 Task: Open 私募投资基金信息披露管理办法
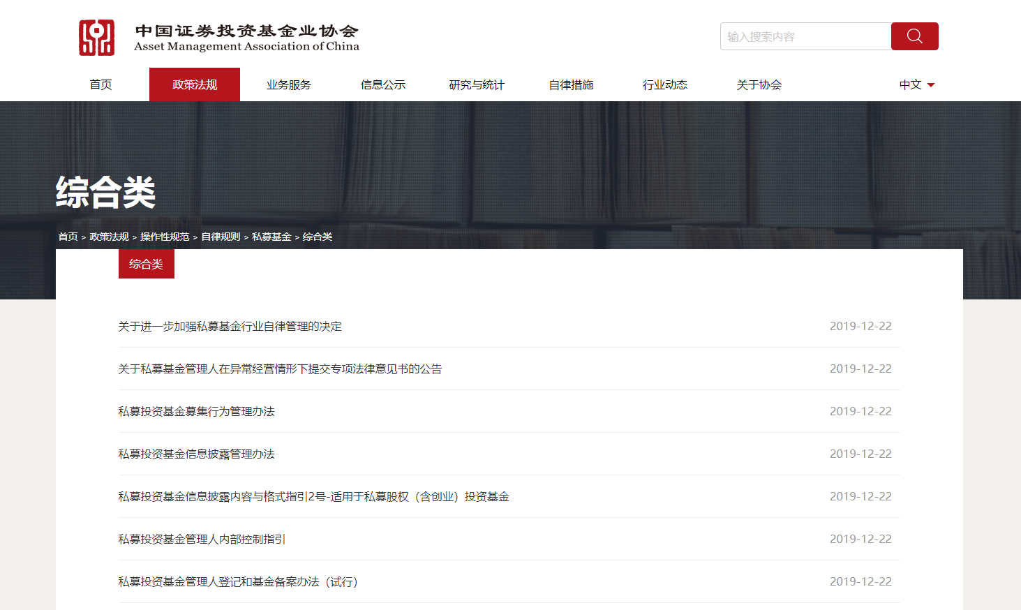[195, 454]
